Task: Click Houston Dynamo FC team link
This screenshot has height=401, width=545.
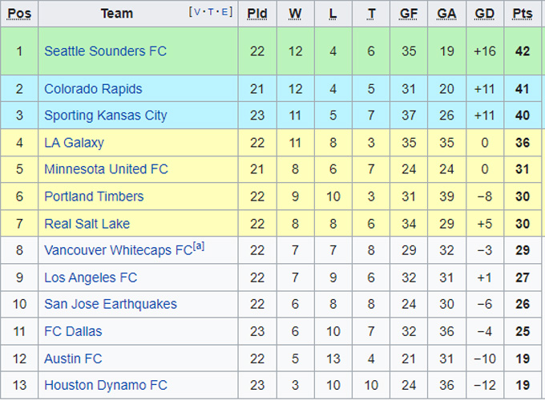Action: (x=105, y=386)
